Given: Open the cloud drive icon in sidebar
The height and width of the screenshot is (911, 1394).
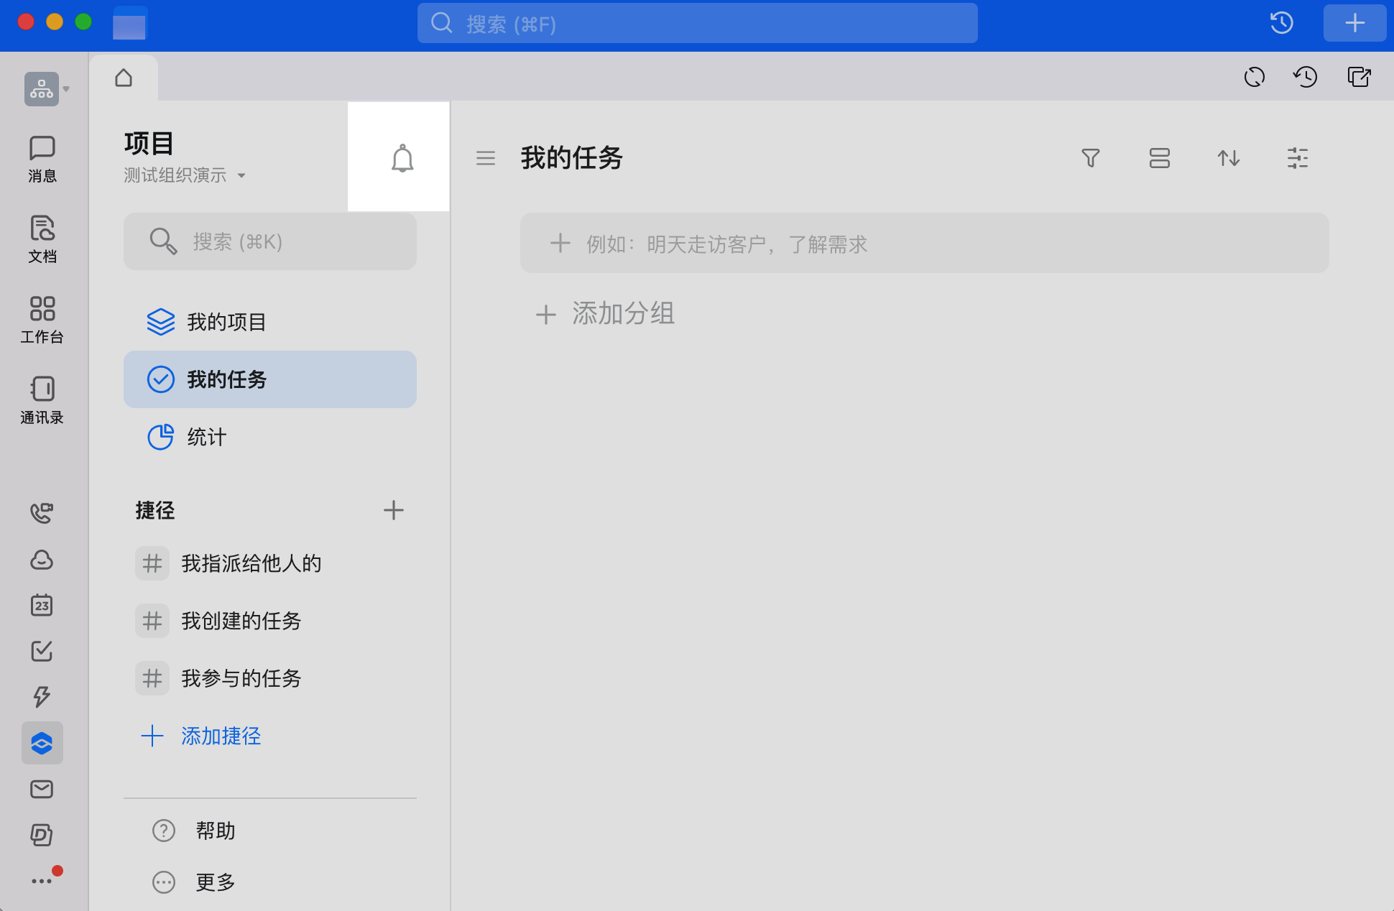Looking at the screenshot, I should pyautogui.click(x=42, y=560).
